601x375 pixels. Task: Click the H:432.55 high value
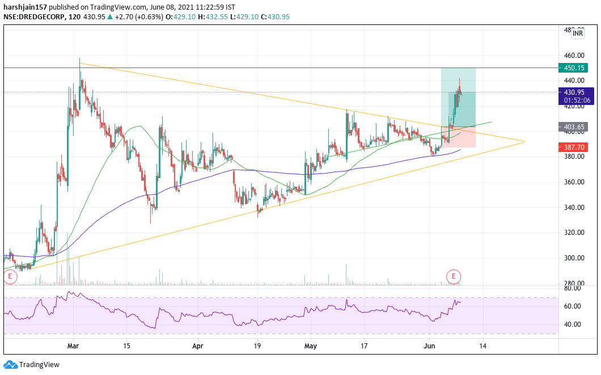click(x=213, y=17)
